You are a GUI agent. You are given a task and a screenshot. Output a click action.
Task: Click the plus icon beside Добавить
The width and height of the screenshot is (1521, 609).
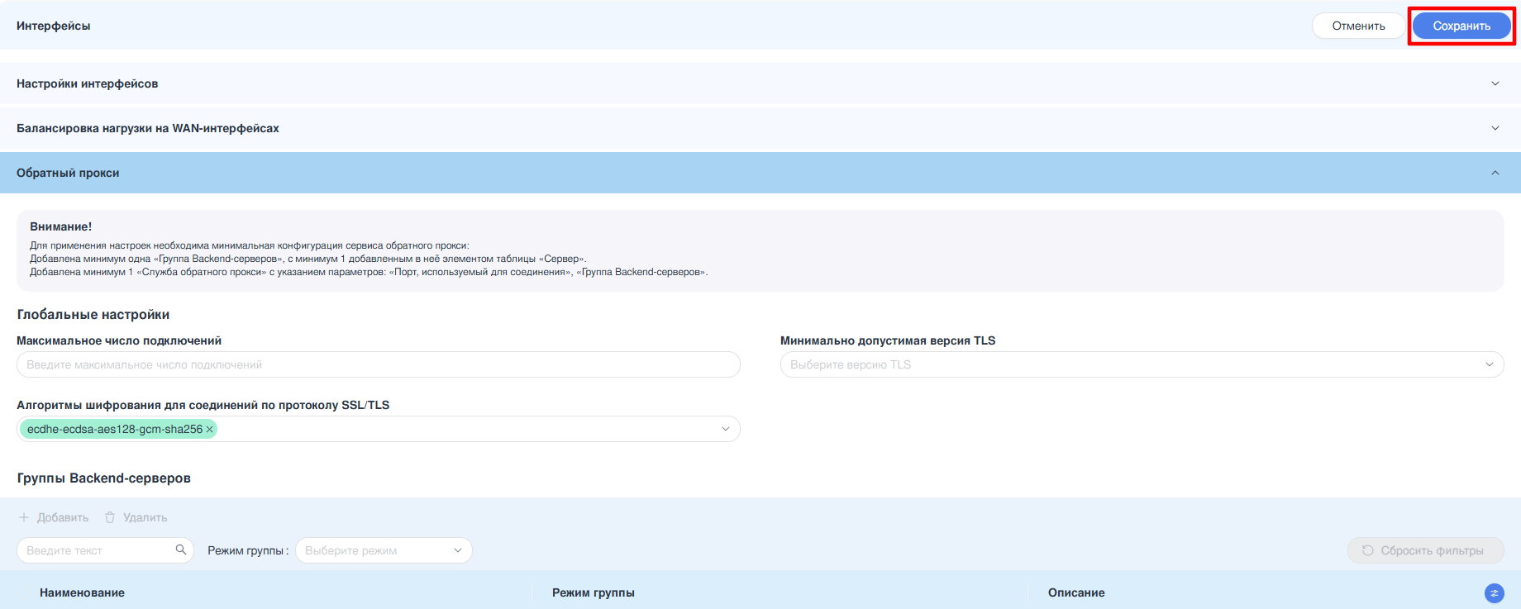tap(24, 517)
